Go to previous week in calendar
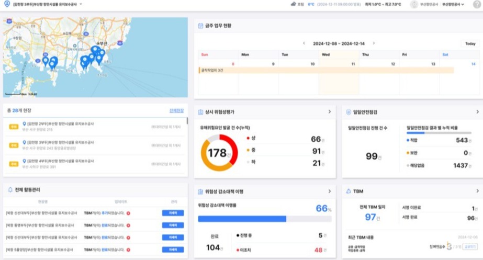Screen dimensions: 483x260 [304, 43]
